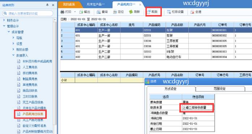Open 月末在产品处理表 in the tree

click(34, 108)
